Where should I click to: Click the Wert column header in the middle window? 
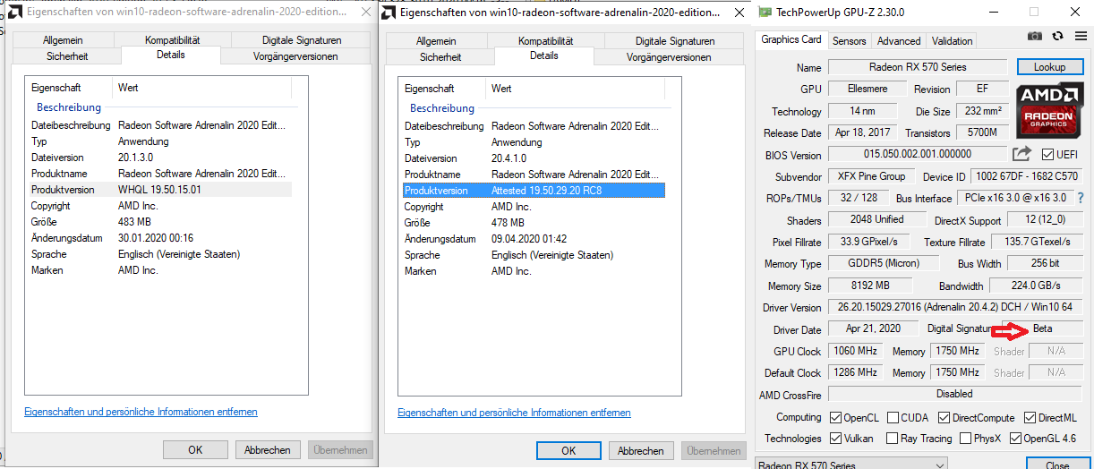(x=576, y=89)
